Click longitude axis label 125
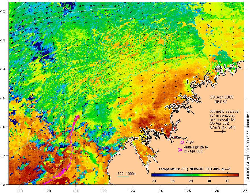Viewport: 250px width, 193px height. (188, 191)
